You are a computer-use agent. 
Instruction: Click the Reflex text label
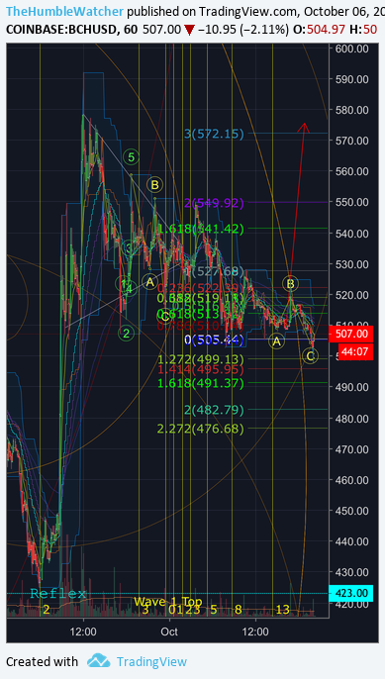[57, 593]
